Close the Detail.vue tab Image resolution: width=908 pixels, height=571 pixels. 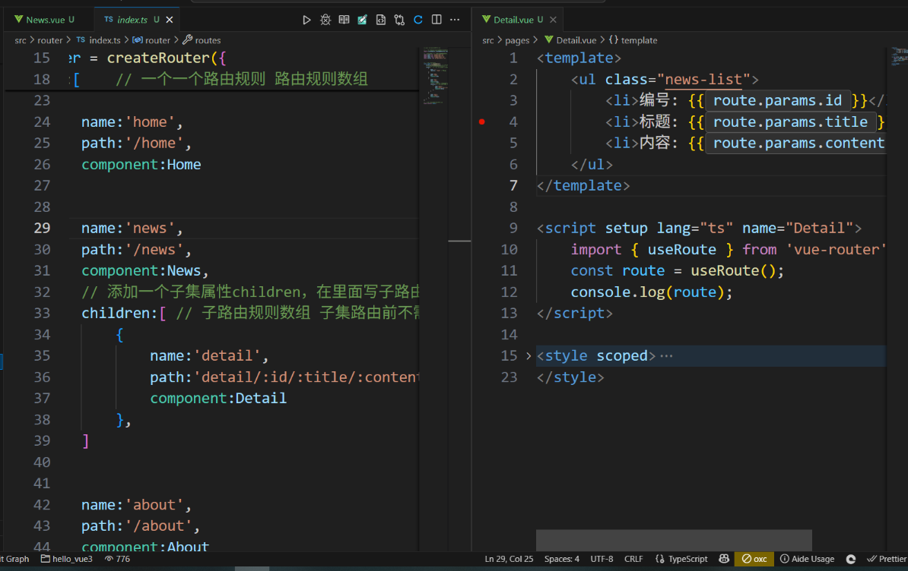point(553,20)
